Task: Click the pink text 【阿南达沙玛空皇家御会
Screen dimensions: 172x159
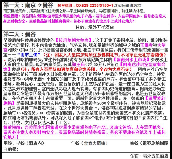Action: click(x=142, y=64)
